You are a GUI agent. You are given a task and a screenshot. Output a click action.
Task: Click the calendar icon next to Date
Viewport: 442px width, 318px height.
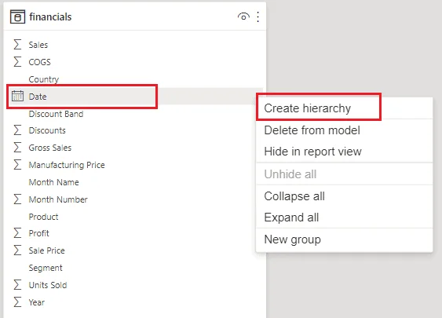pyautogui.click(x=17, y=96)
